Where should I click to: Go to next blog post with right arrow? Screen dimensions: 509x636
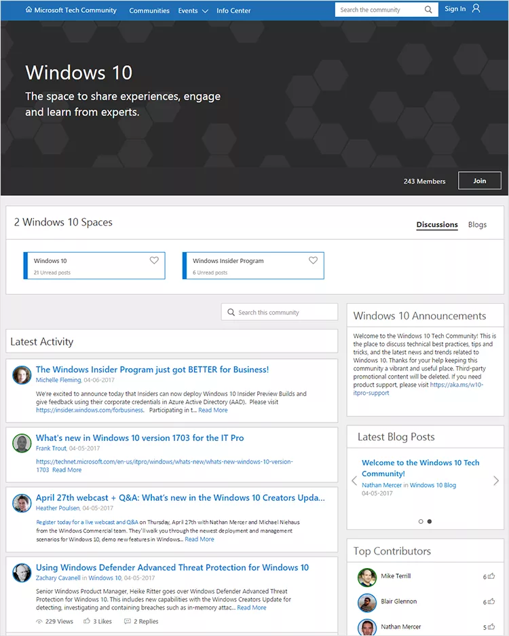point(496,481)
